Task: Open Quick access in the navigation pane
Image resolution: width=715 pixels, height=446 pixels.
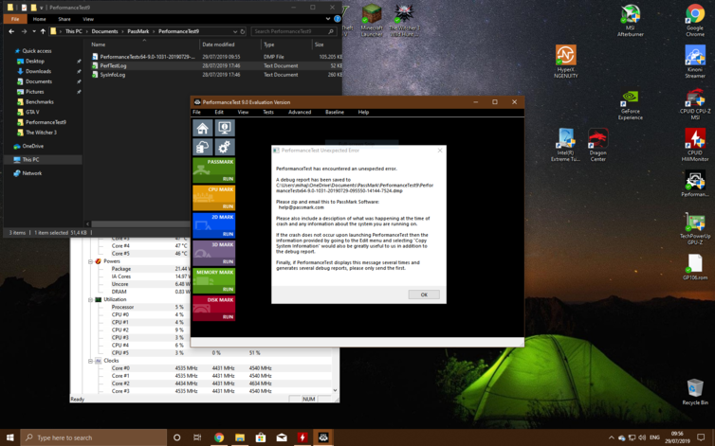Action: [x=36, y=51]
